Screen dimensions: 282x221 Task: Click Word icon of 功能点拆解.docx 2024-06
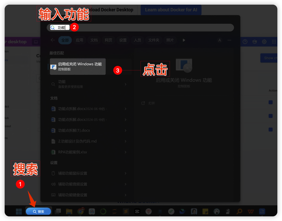click(x=53, y=109)
